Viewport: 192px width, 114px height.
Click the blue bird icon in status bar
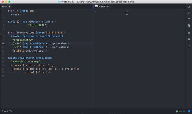189,111
